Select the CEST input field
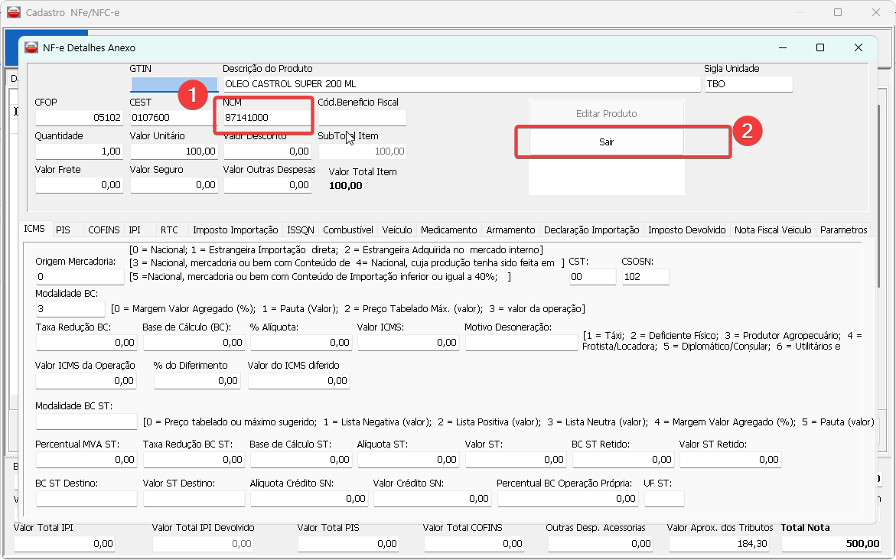The image size is (896, 560). (x=173, y=118)
